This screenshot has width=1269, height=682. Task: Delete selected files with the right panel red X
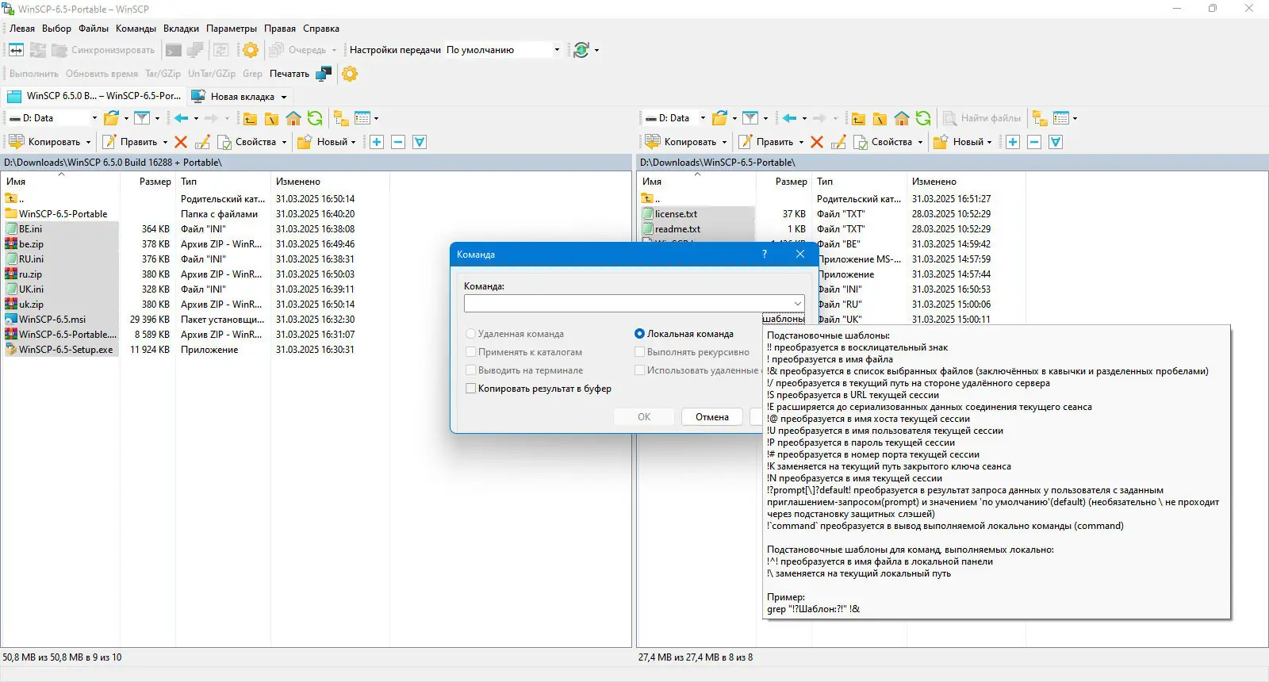pyautogui.click(x=817, y=142)
